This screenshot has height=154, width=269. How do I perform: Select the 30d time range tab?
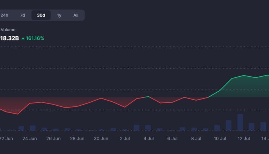[41, 15]
